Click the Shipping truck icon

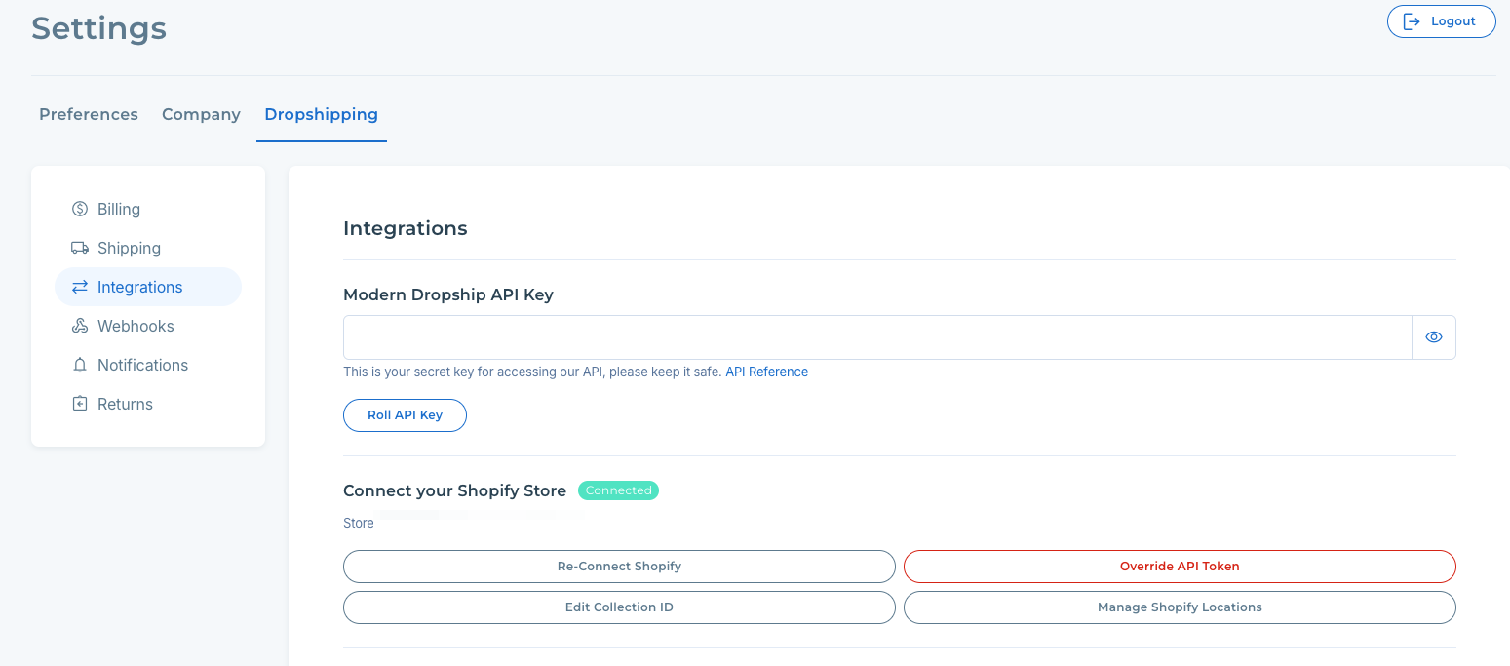(80, 248)
